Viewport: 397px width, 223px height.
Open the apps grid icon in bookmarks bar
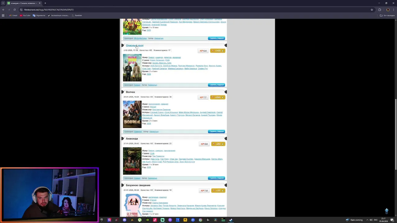tap(3, 15)
